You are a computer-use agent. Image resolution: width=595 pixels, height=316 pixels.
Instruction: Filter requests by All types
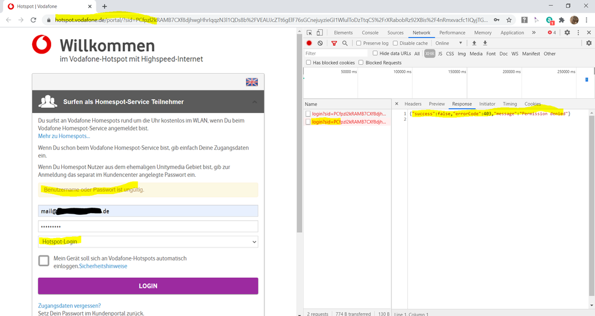click(x=417, y=54)
